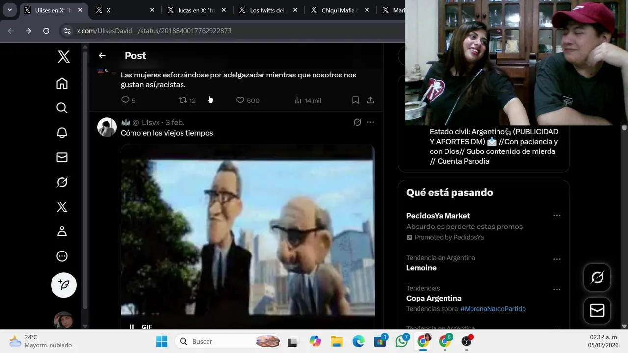Open the floating Messages drawer button
Screen dimensions: 628x353
[x=597, y=310]
